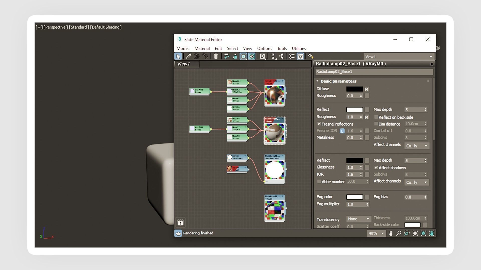Click the white Reflect color swatch
The height and width of the screenshot is (270, 481).
pyautogui.click(x=354, y=110)
